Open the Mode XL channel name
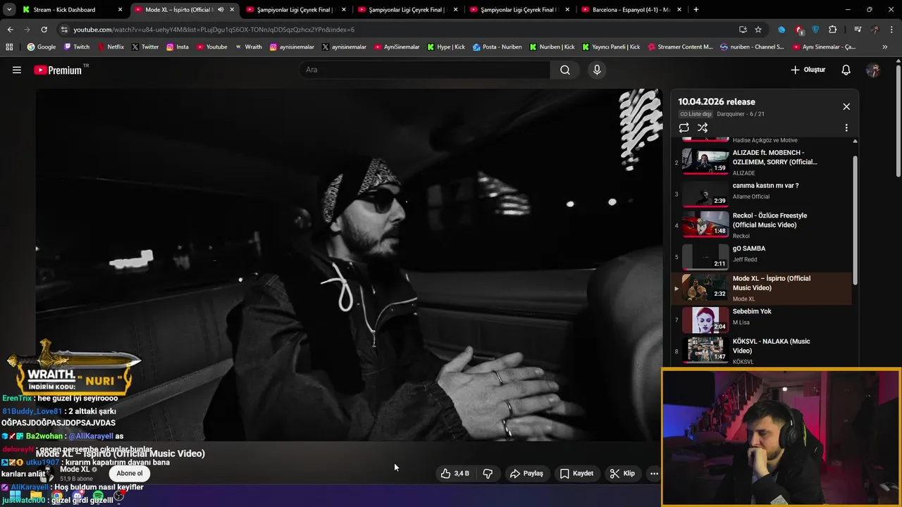The width and height of the screenshot is (902, 507). pyautogui.click(x=75, y=470)
